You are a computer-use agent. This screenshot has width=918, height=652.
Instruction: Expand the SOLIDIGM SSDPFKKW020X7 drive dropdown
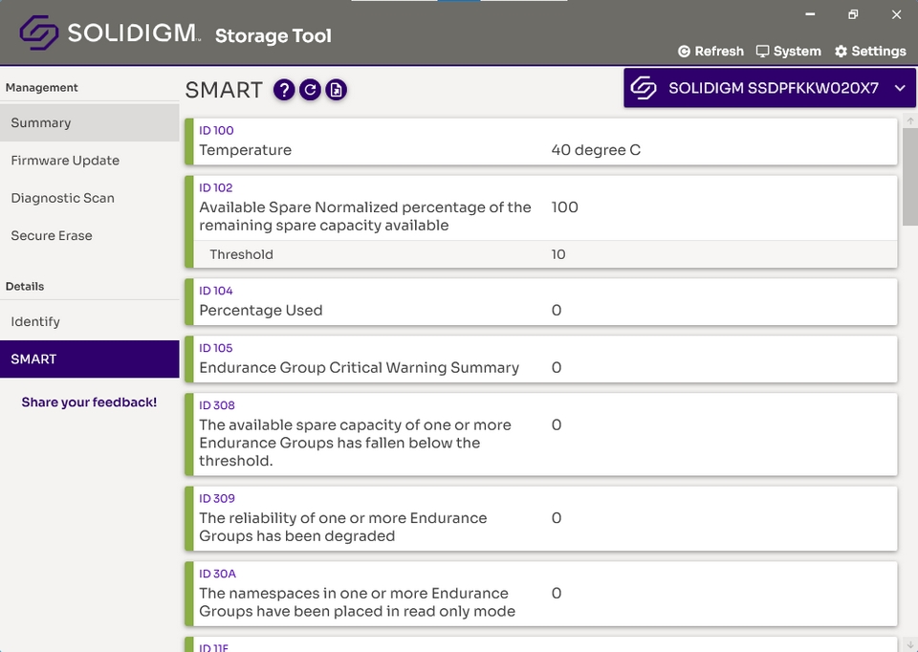coord(769,88)
